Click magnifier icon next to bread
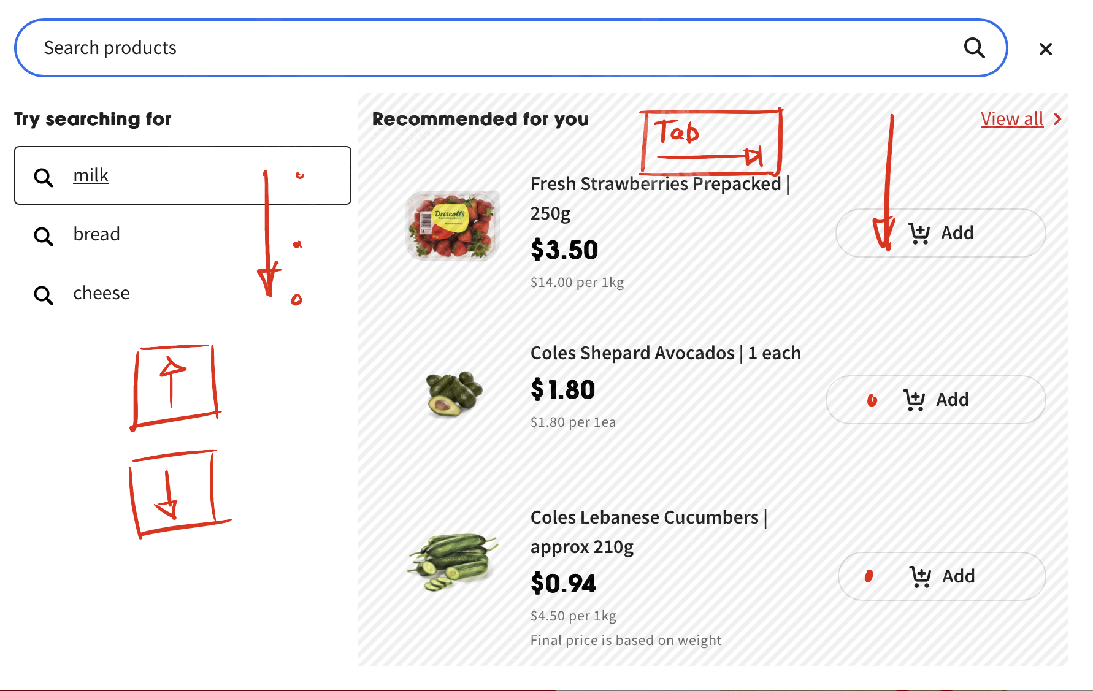 [x=44, y=236]
